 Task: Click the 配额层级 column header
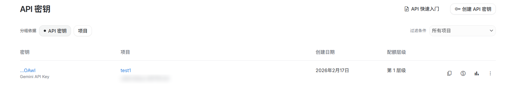(396, 52)
